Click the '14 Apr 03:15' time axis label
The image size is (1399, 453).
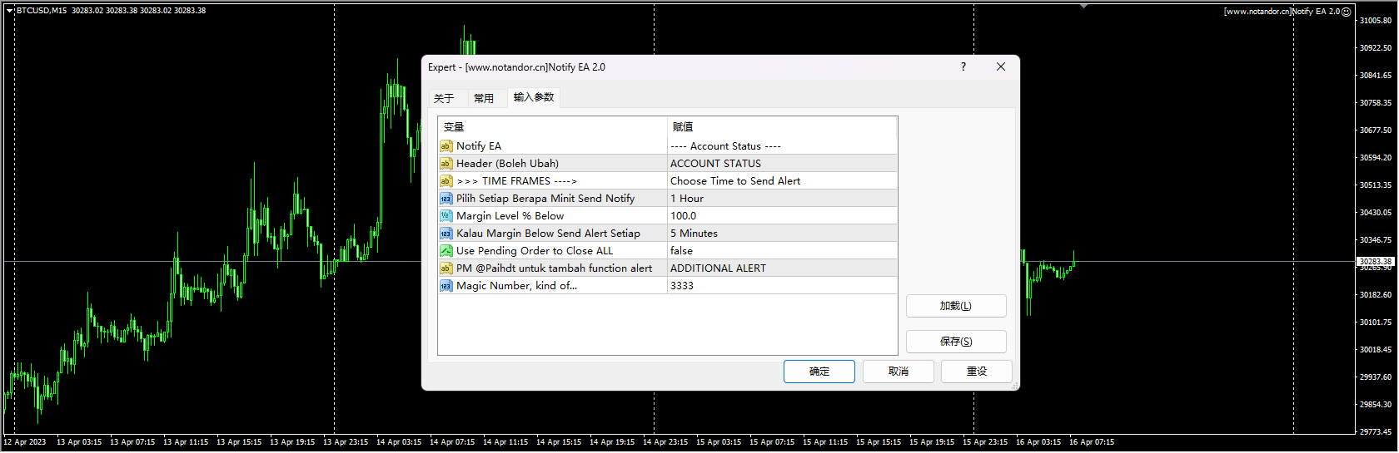coord(399,442)
